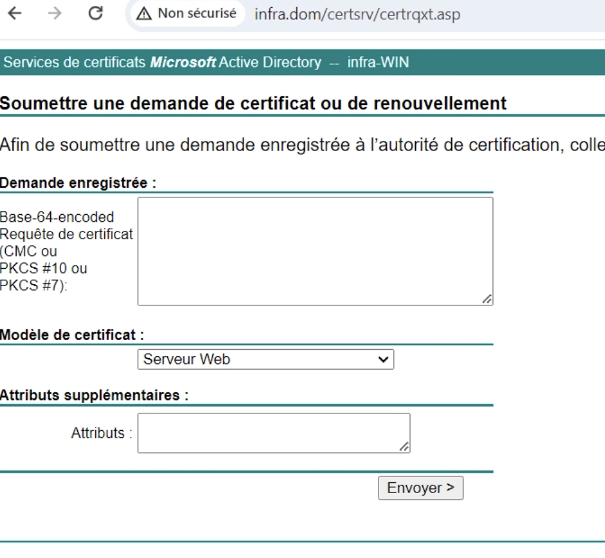605x558 pixels.
Task: Click the resize grip of the Attributs box
Action: point(404,447)
